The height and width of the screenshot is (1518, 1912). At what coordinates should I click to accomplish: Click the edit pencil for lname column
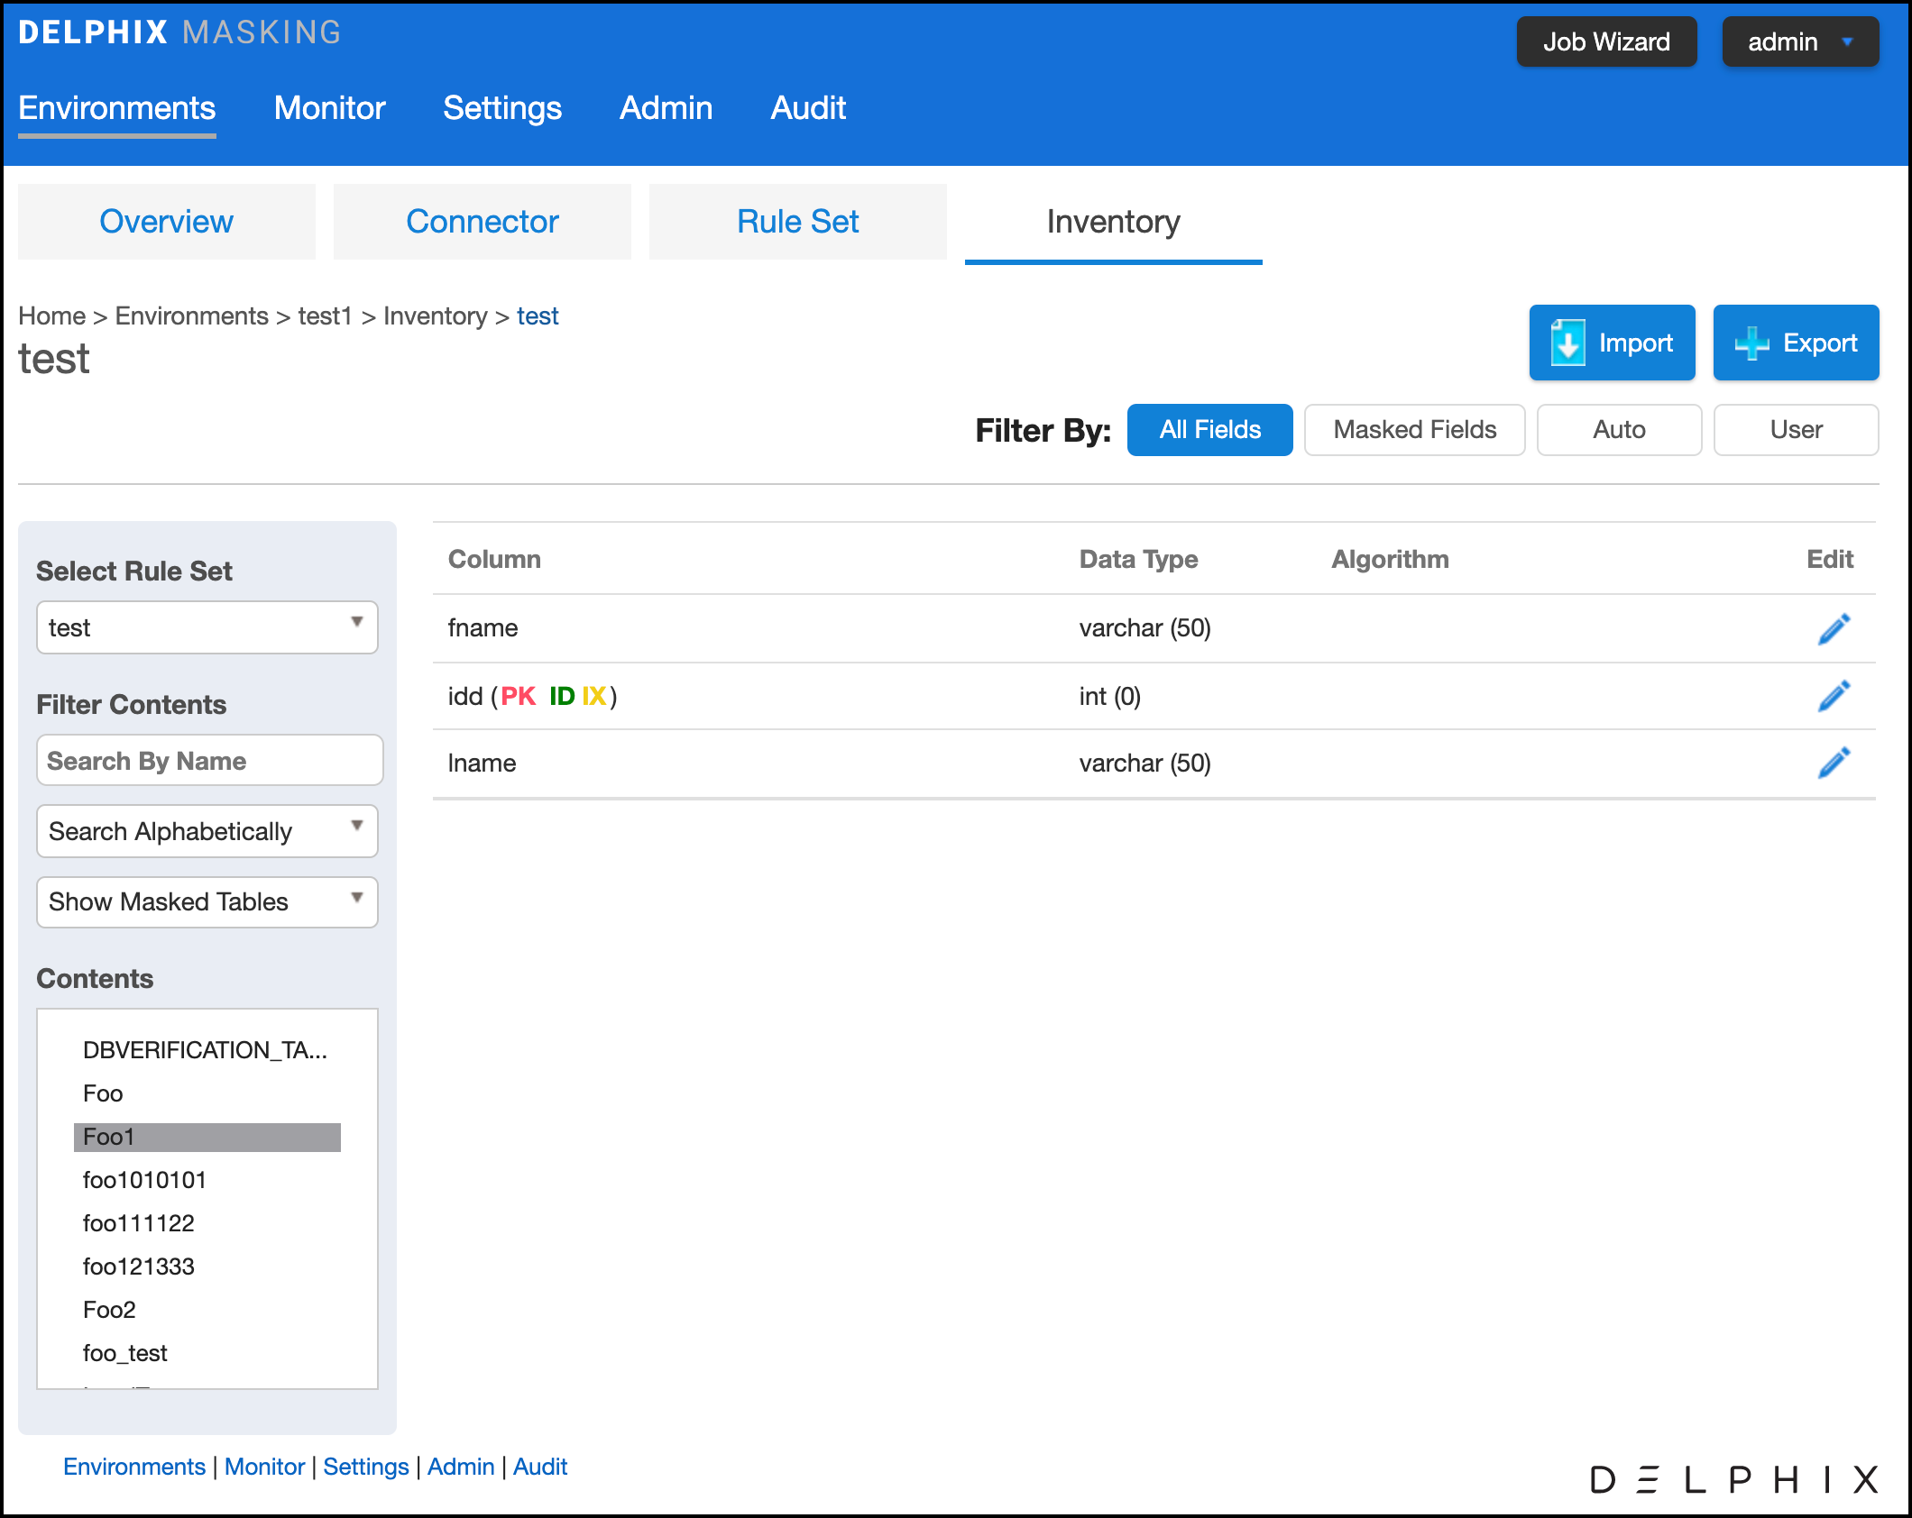[x=1834, y=763]
